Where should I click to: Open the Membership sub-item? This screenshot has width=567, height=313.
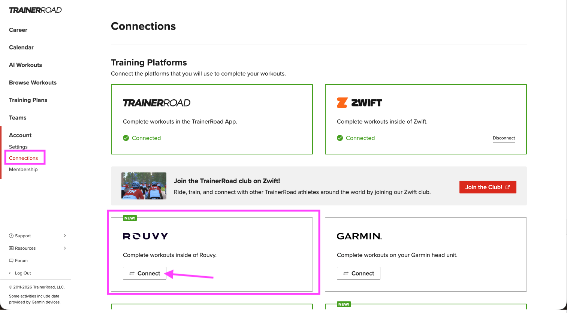point(23,169)
